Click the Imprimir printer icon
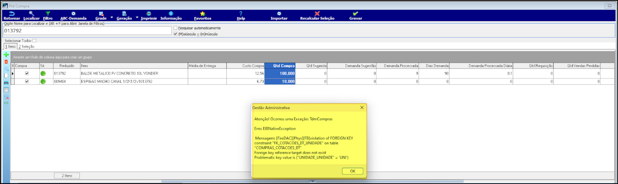The height and width of the screenshot is (184, 618). [x=149, y=14]
